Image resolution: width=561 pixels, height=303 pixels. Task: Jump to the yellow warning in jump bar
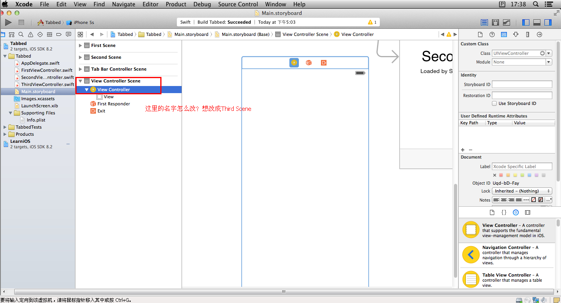[448, 34]
